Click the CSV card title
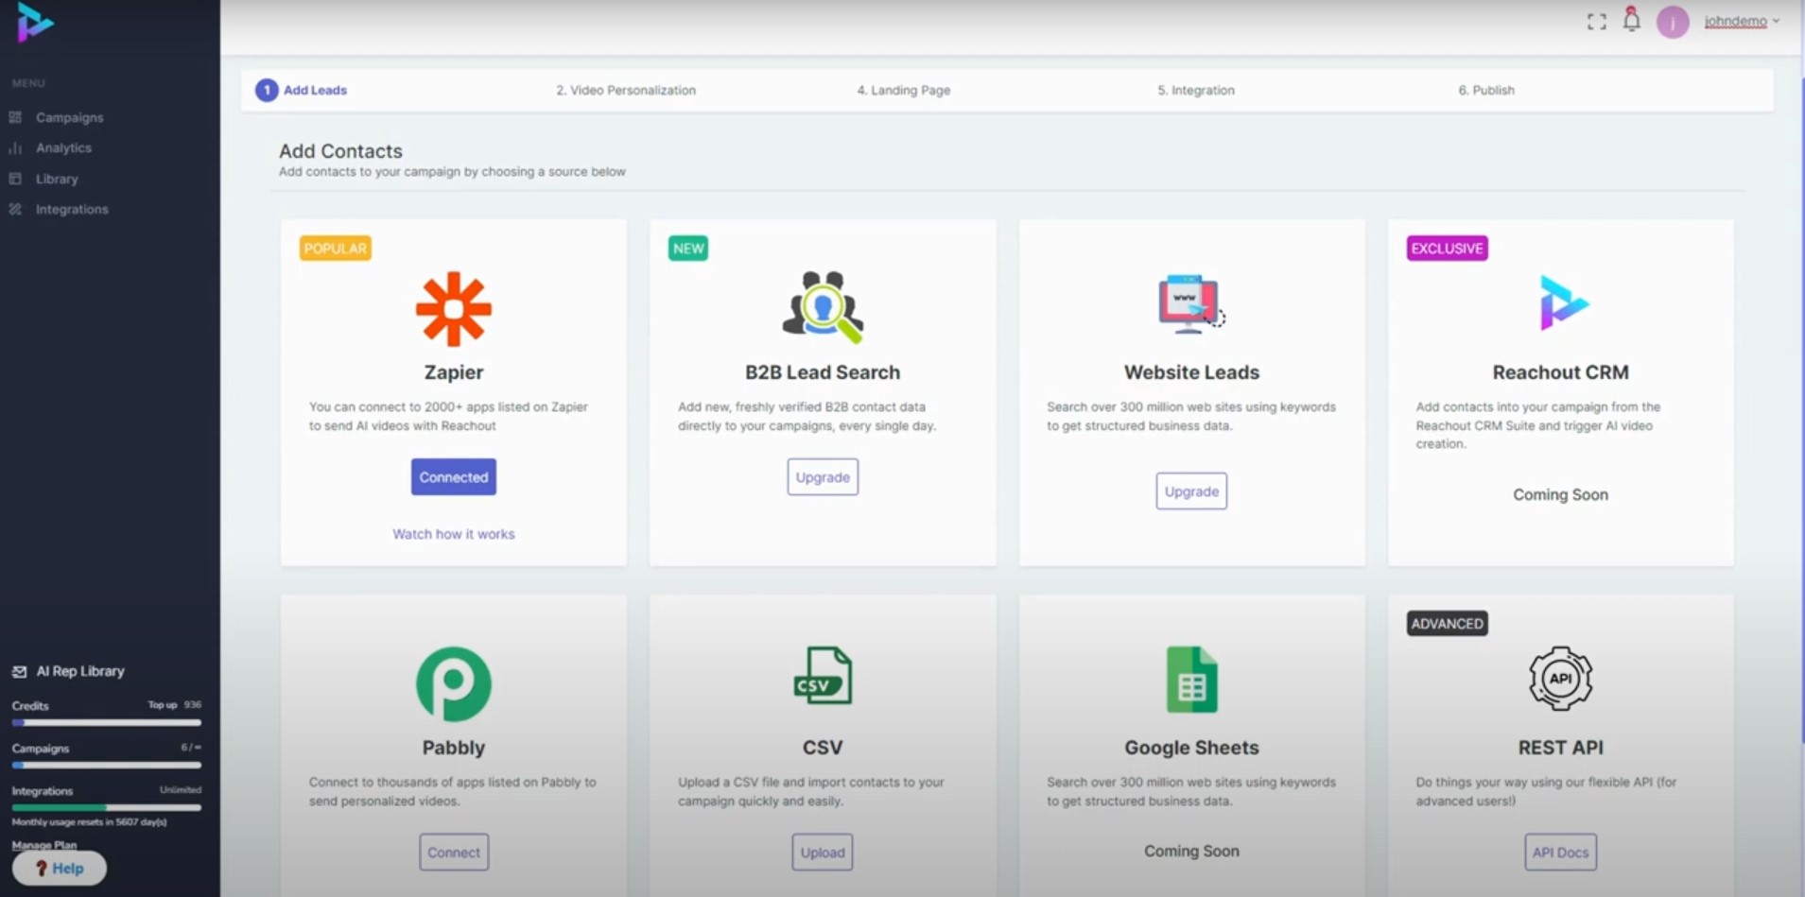Viewport: 1805px width, 897px height. pyautogui.click(x=823, y=748)
